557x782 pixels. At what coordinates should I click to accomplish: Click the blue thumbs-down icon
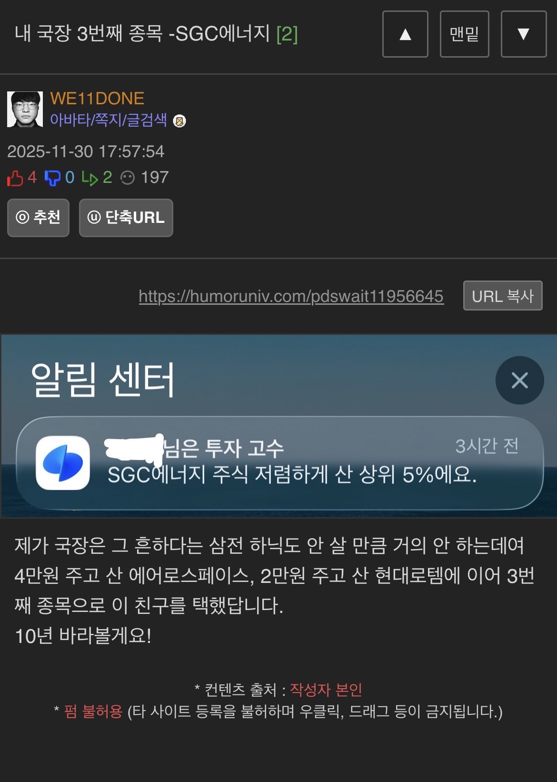[52, 178]
